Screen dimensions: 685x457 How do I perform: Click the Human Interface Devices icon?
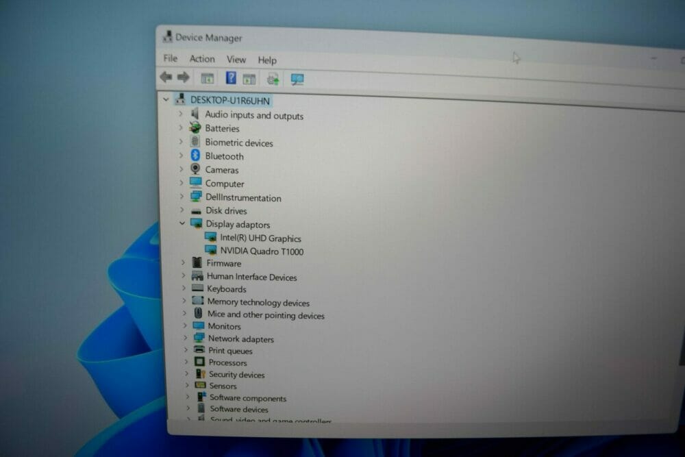coord(197,275)
